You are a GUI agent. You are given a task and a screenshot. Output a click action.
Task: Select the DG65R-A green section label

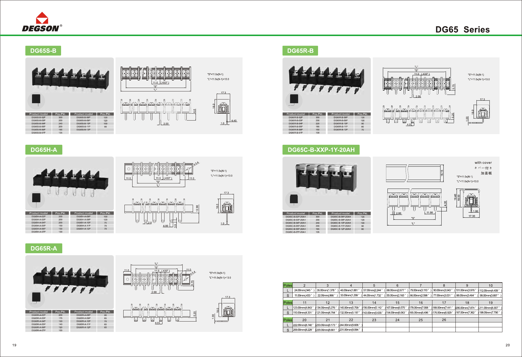44,249
